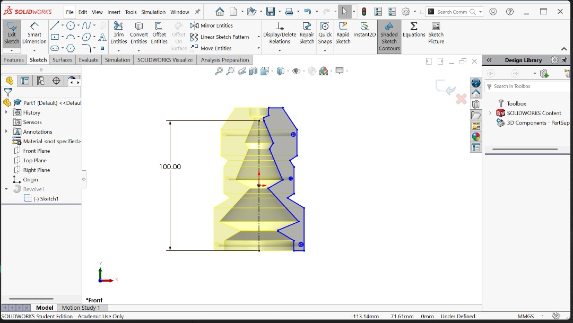Switch to the Surfaces tab

(63, 60)
